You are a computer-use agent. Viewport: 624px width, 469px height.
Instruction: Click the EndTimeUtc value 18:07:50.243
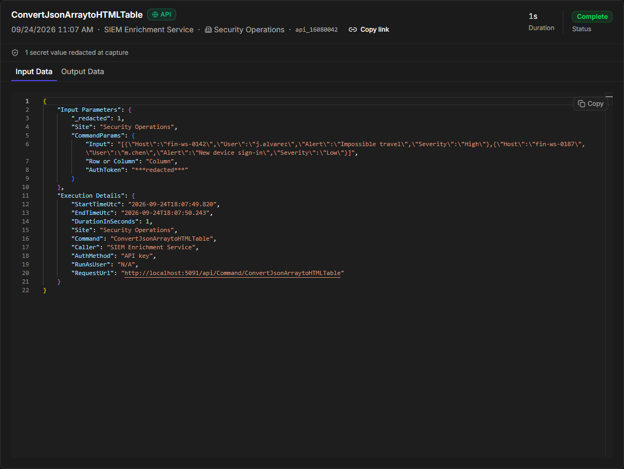click(165, 213)
